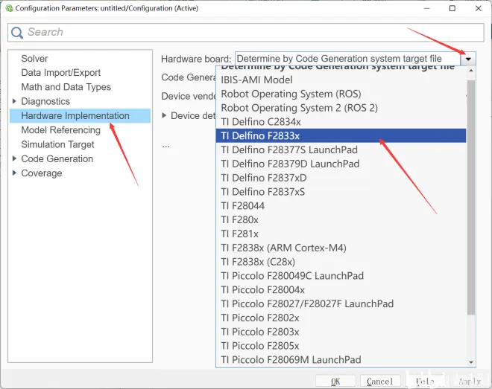
Task: Pick TI Piccolo F280049C LaunchPad
Action: [341, 276]
